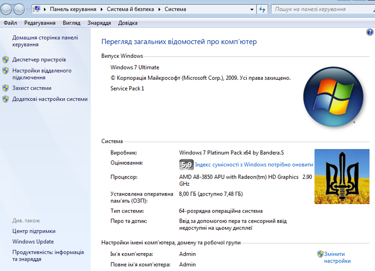Click the 8,00 ГБ (доступно 7,48 ГБ) value
375x271 pixels.
[x=211, y=194]
